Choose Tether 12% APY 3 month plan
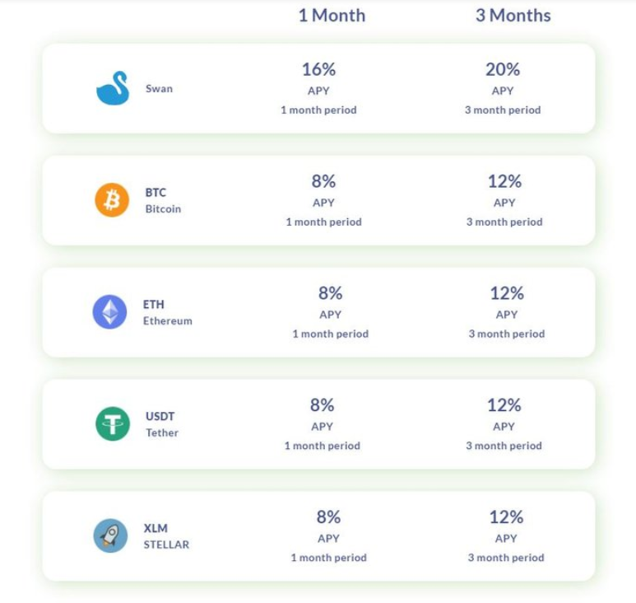This screenshot has width=636, height=603. pos(504,424)
